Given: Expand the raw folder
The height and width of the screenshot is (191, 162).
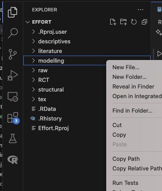Looking at the screenshot, I should (33, 70).
